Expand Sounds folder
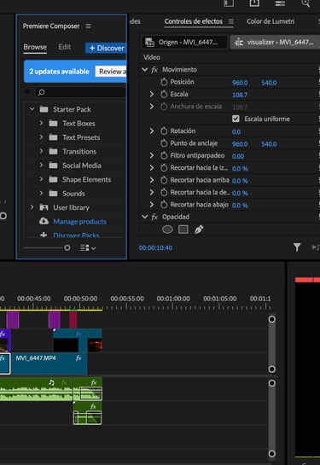Screen dimensions: 320x465 tap(41, 193)
